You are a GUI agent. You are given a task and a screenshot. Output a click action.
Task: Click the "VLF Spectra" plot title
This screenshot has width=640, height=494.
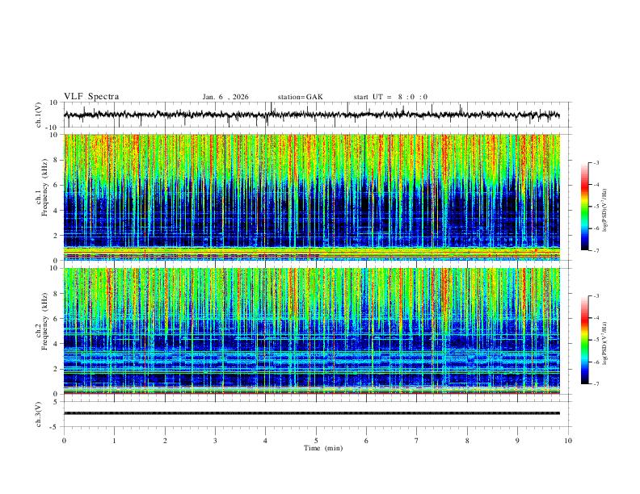click(x=91, y=97)
